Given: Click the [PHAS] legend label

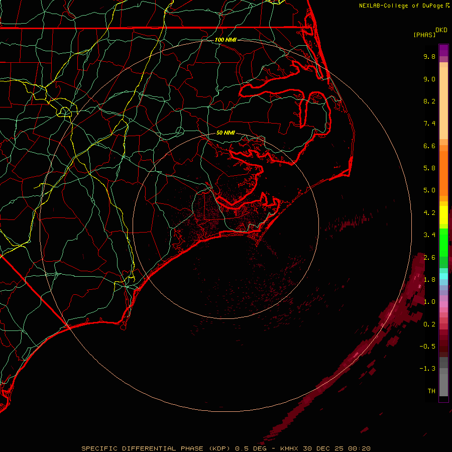Looking at the screenshot, I should (x=424, y=35).
